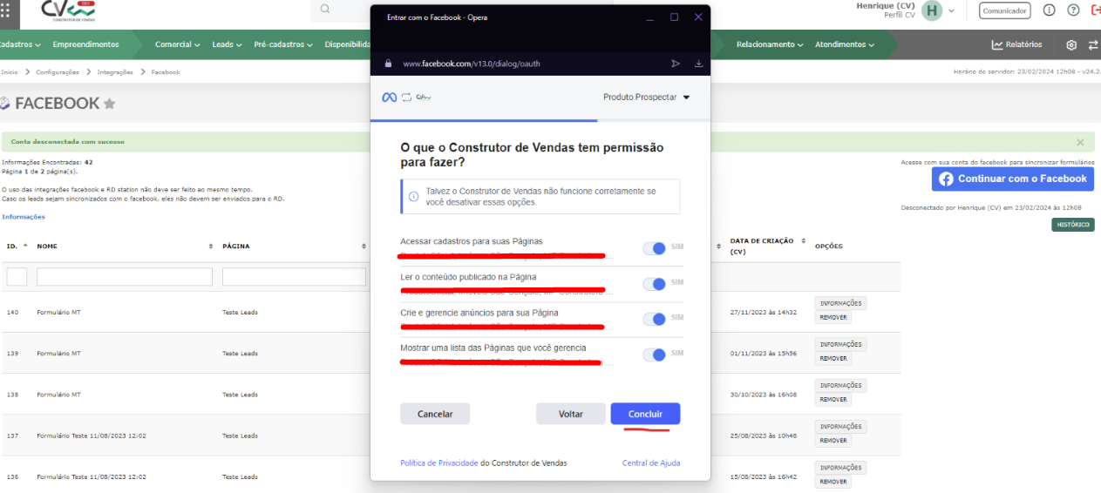Select row 140 Formulário MT name
The image size is (1101, 493).
point(58,312)
